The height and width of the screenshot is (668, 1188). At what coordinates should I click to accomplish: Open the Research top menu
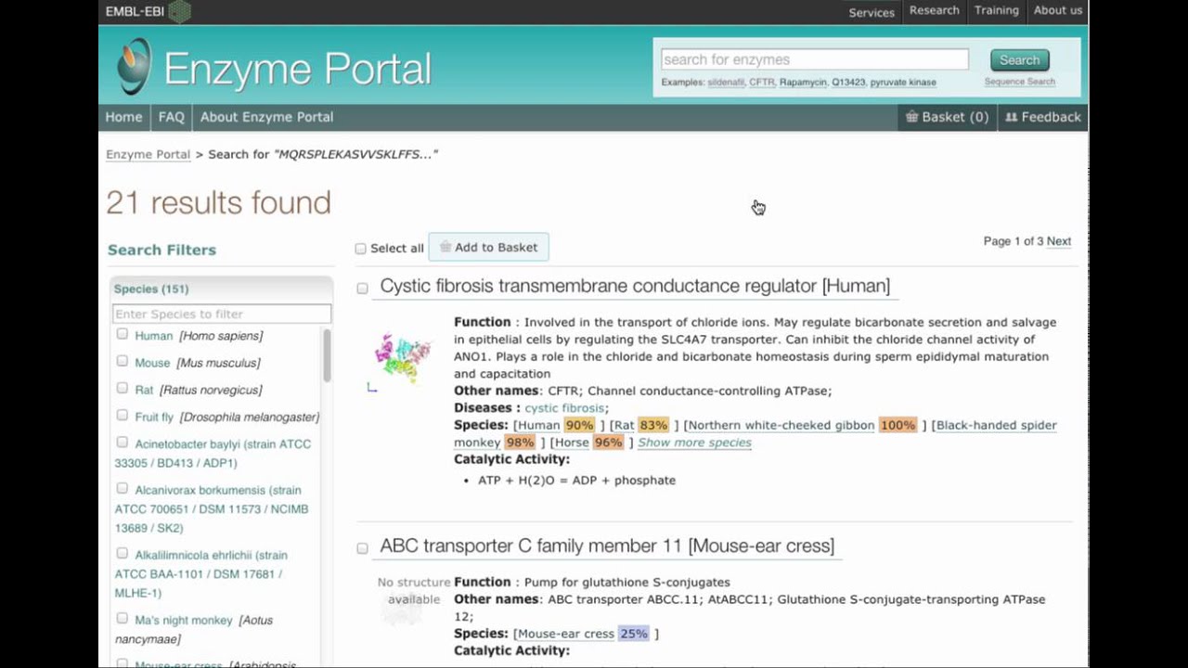pos(934,10)
